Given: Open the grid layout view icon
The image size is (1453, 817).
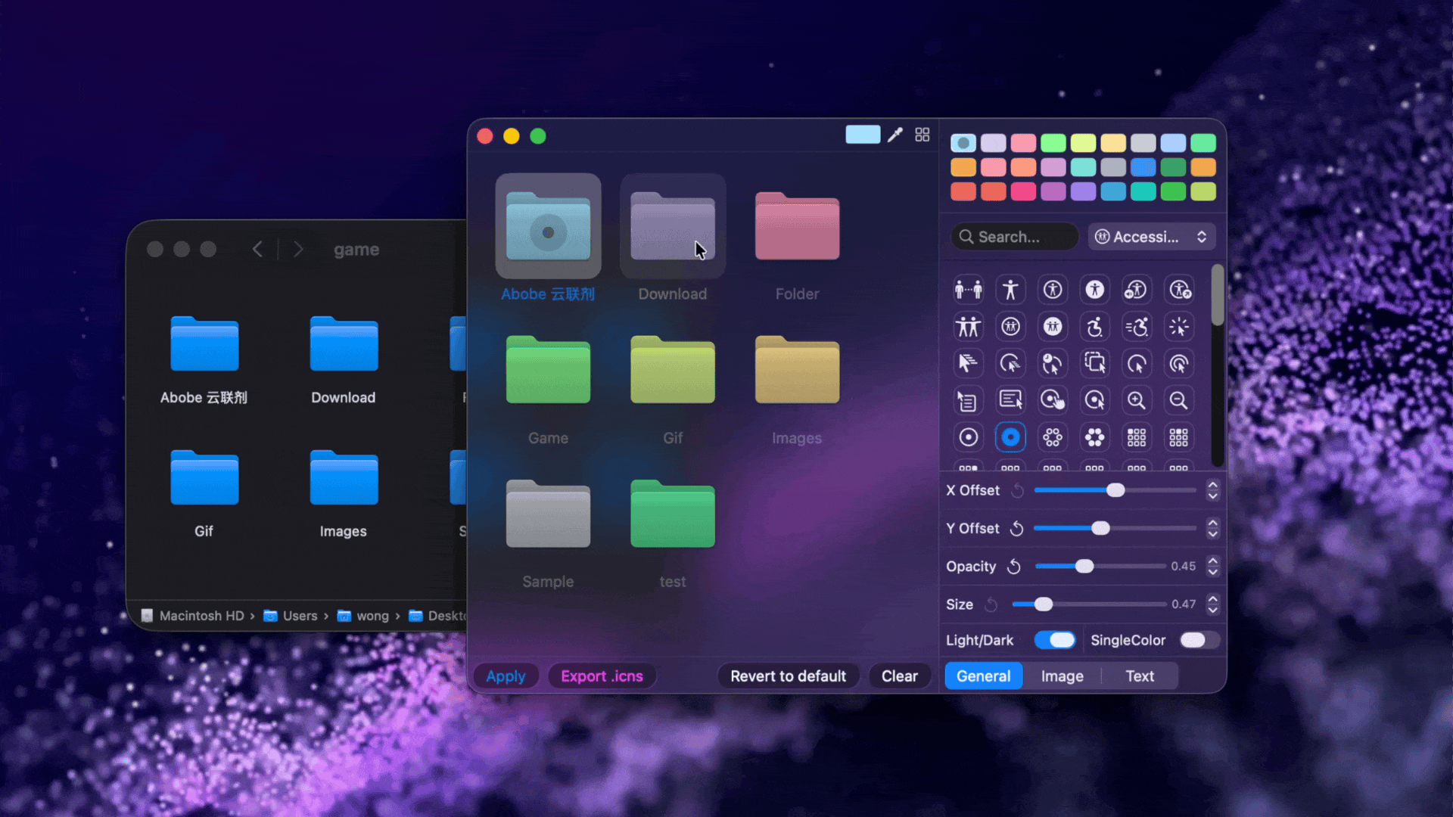Looking at the screenshot, I should point(923,134).
